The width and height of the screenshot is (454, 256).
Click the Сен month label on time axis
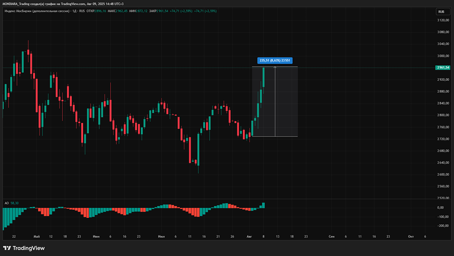click(x=331, y=236)
